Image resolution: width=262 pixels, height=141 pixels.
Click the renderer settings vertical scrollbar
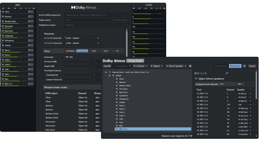[x=127, y=43]
